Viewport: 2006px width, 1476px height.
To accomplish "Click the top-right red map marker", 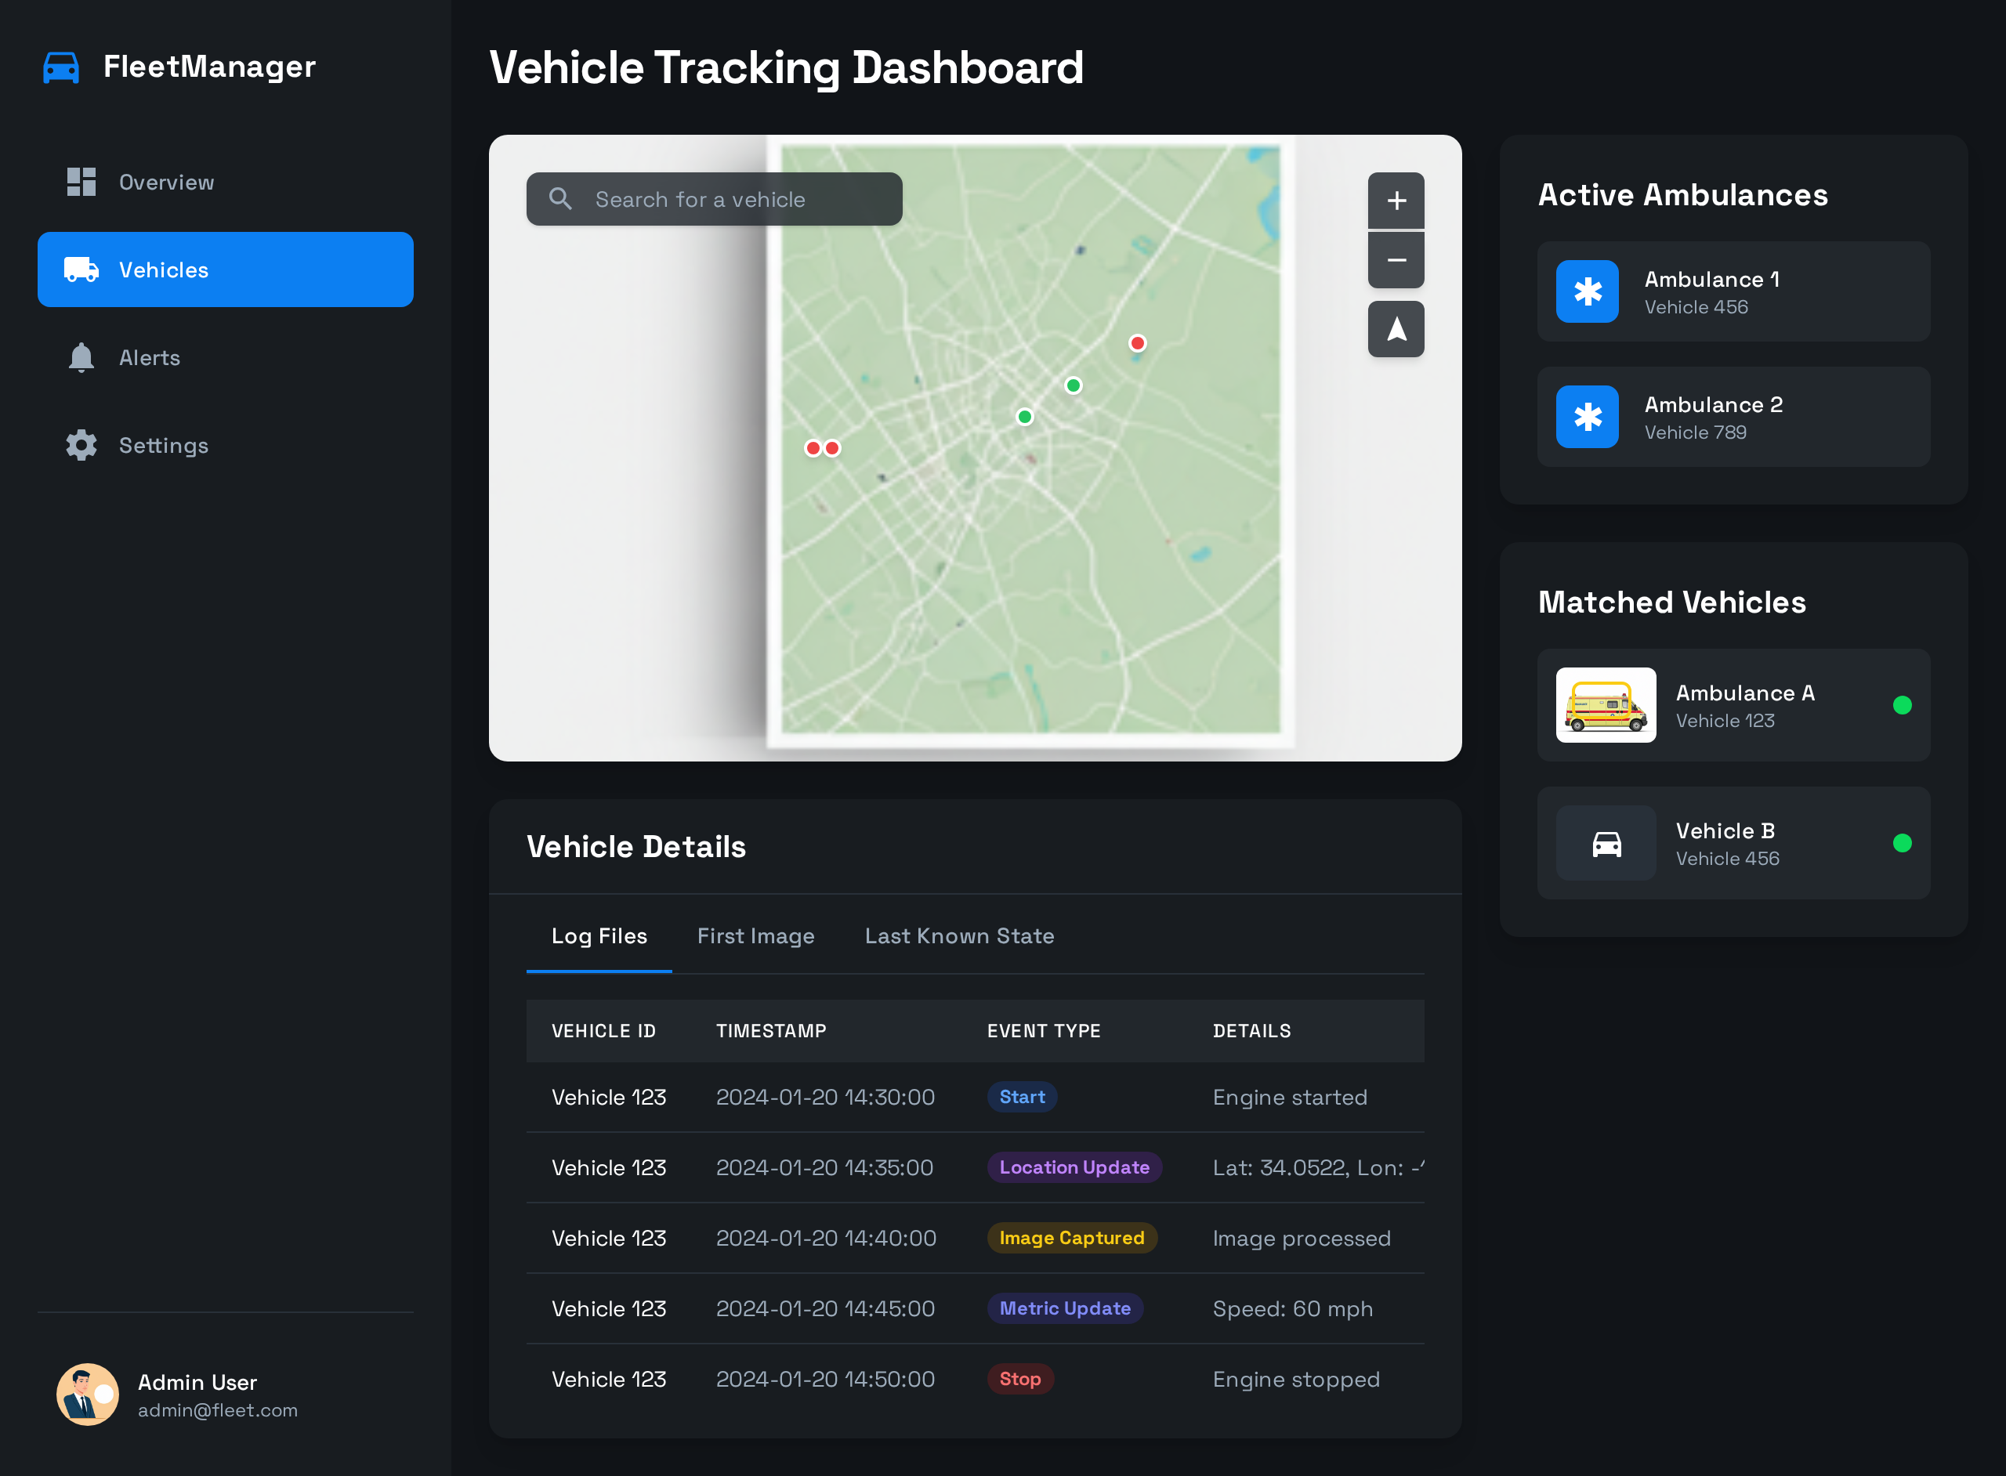I will pyautogui.click(x=1136, y=343).
